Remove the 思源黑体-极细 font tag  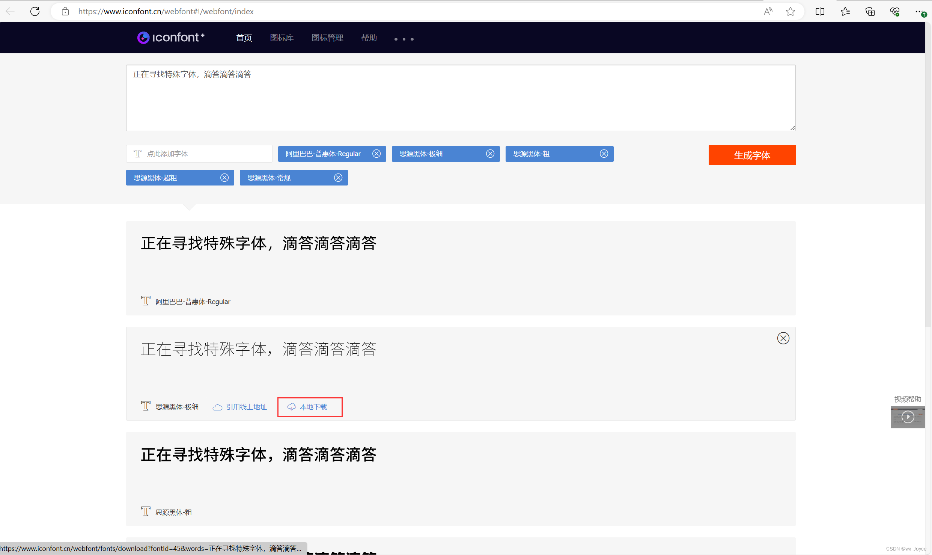click(490, 154)
